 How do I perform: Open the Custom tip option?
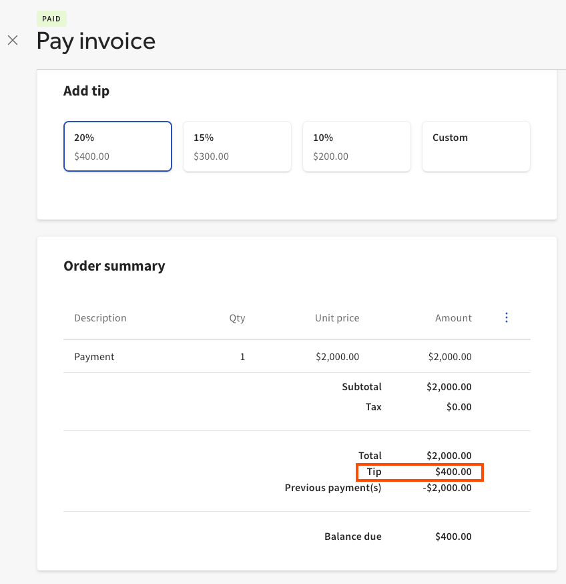tap(476, 146)
